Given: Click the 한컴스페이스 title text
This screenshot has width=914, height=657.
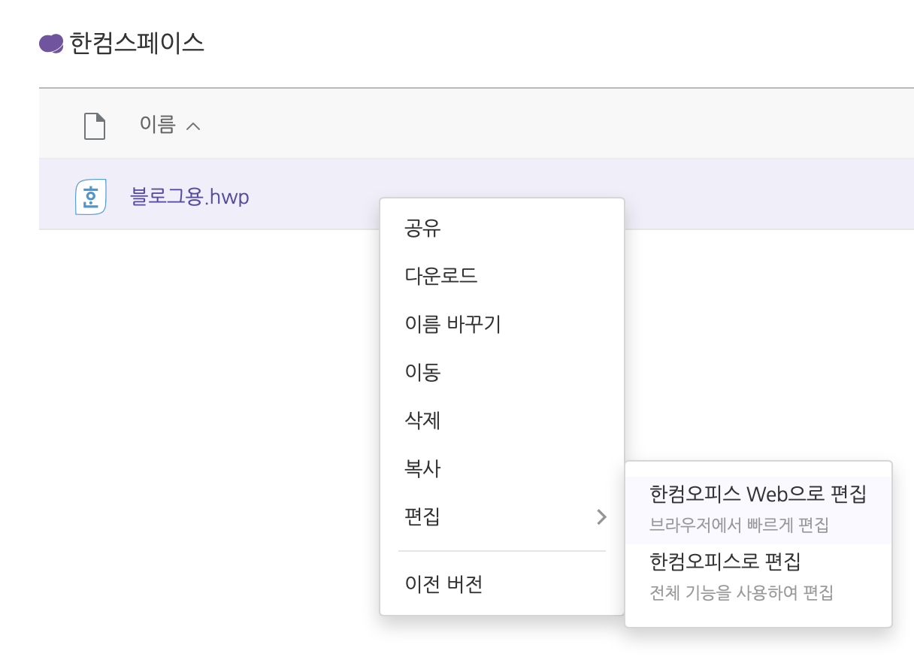Looking at the screenshot, I should [137, 43].
